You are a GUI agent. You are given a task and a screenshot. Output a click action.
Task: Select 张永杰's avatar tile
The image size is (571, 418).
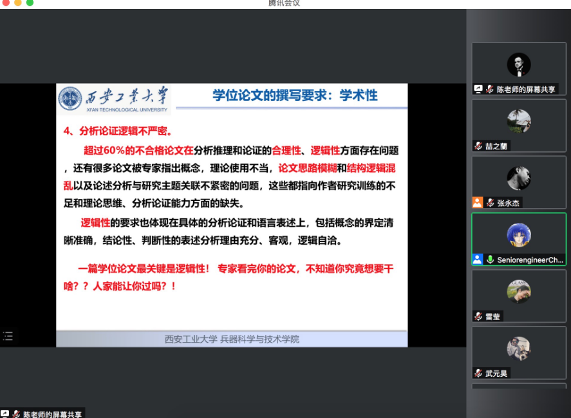pos(518,178)
